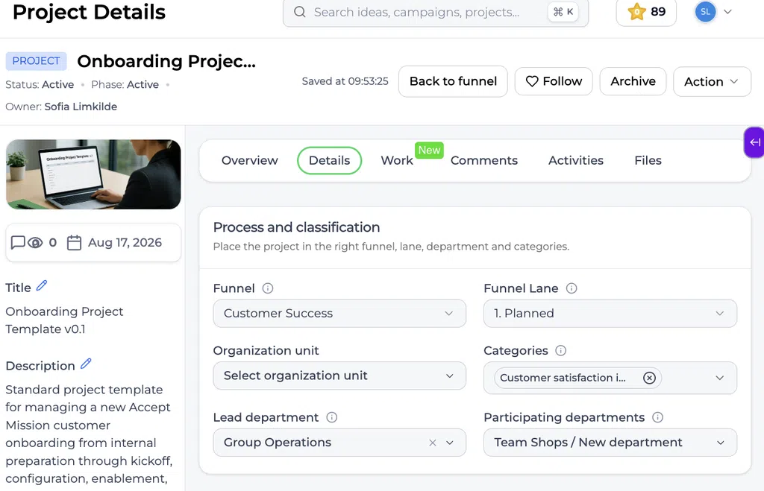The image size is (764, 491).
Task: Clear the Group Operations lead department
Action: click(x=432, y=443)
